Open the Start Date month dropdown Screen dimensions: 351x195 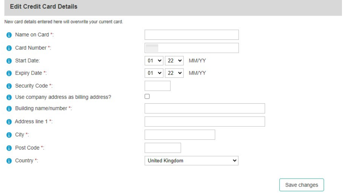(x=154, y=61)
